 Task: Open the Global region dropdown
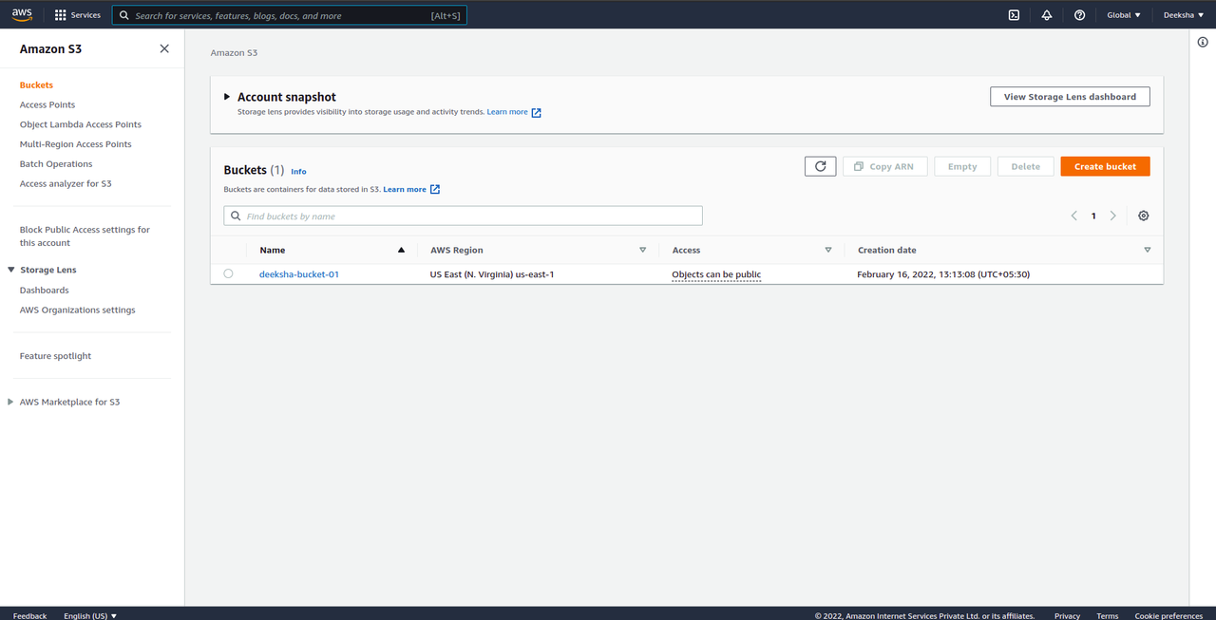click(x=1124, y=15)
